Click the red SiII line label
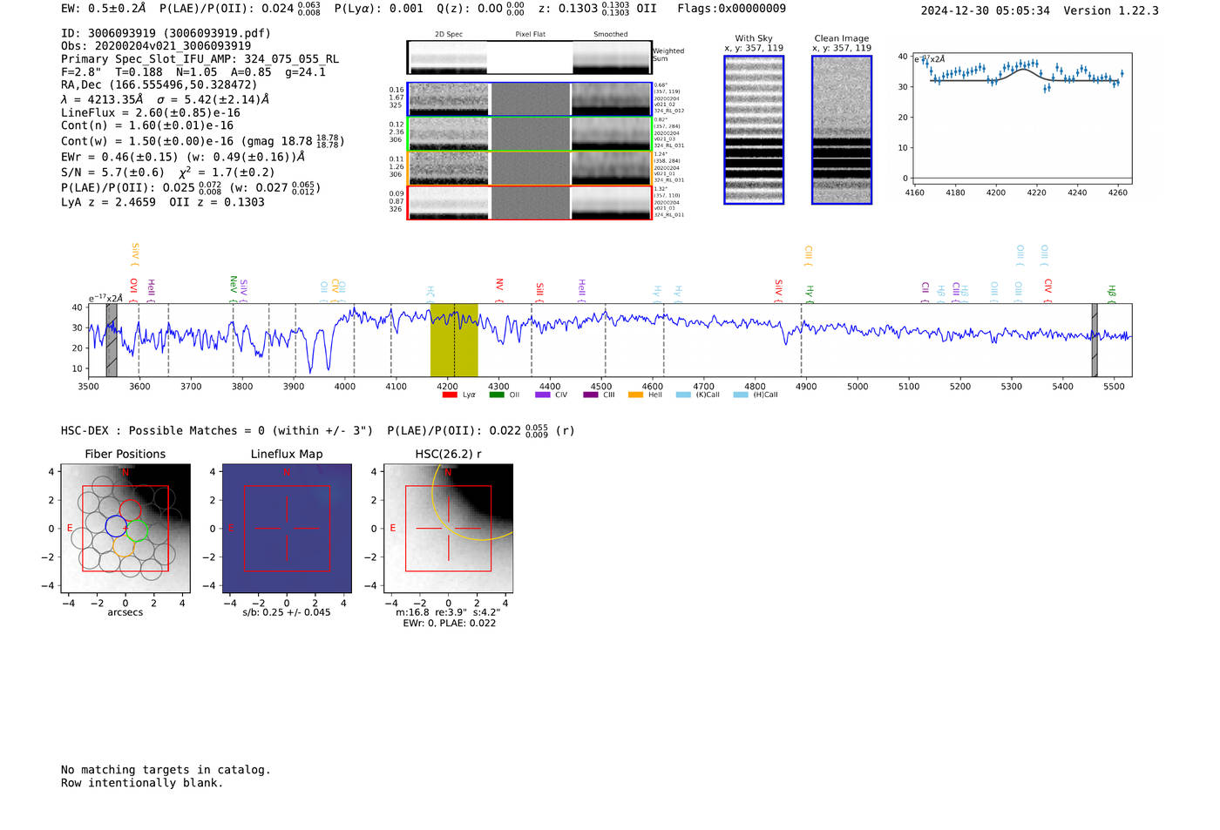This screenshot has width=1220, height=830. click(x=539, y=292)
